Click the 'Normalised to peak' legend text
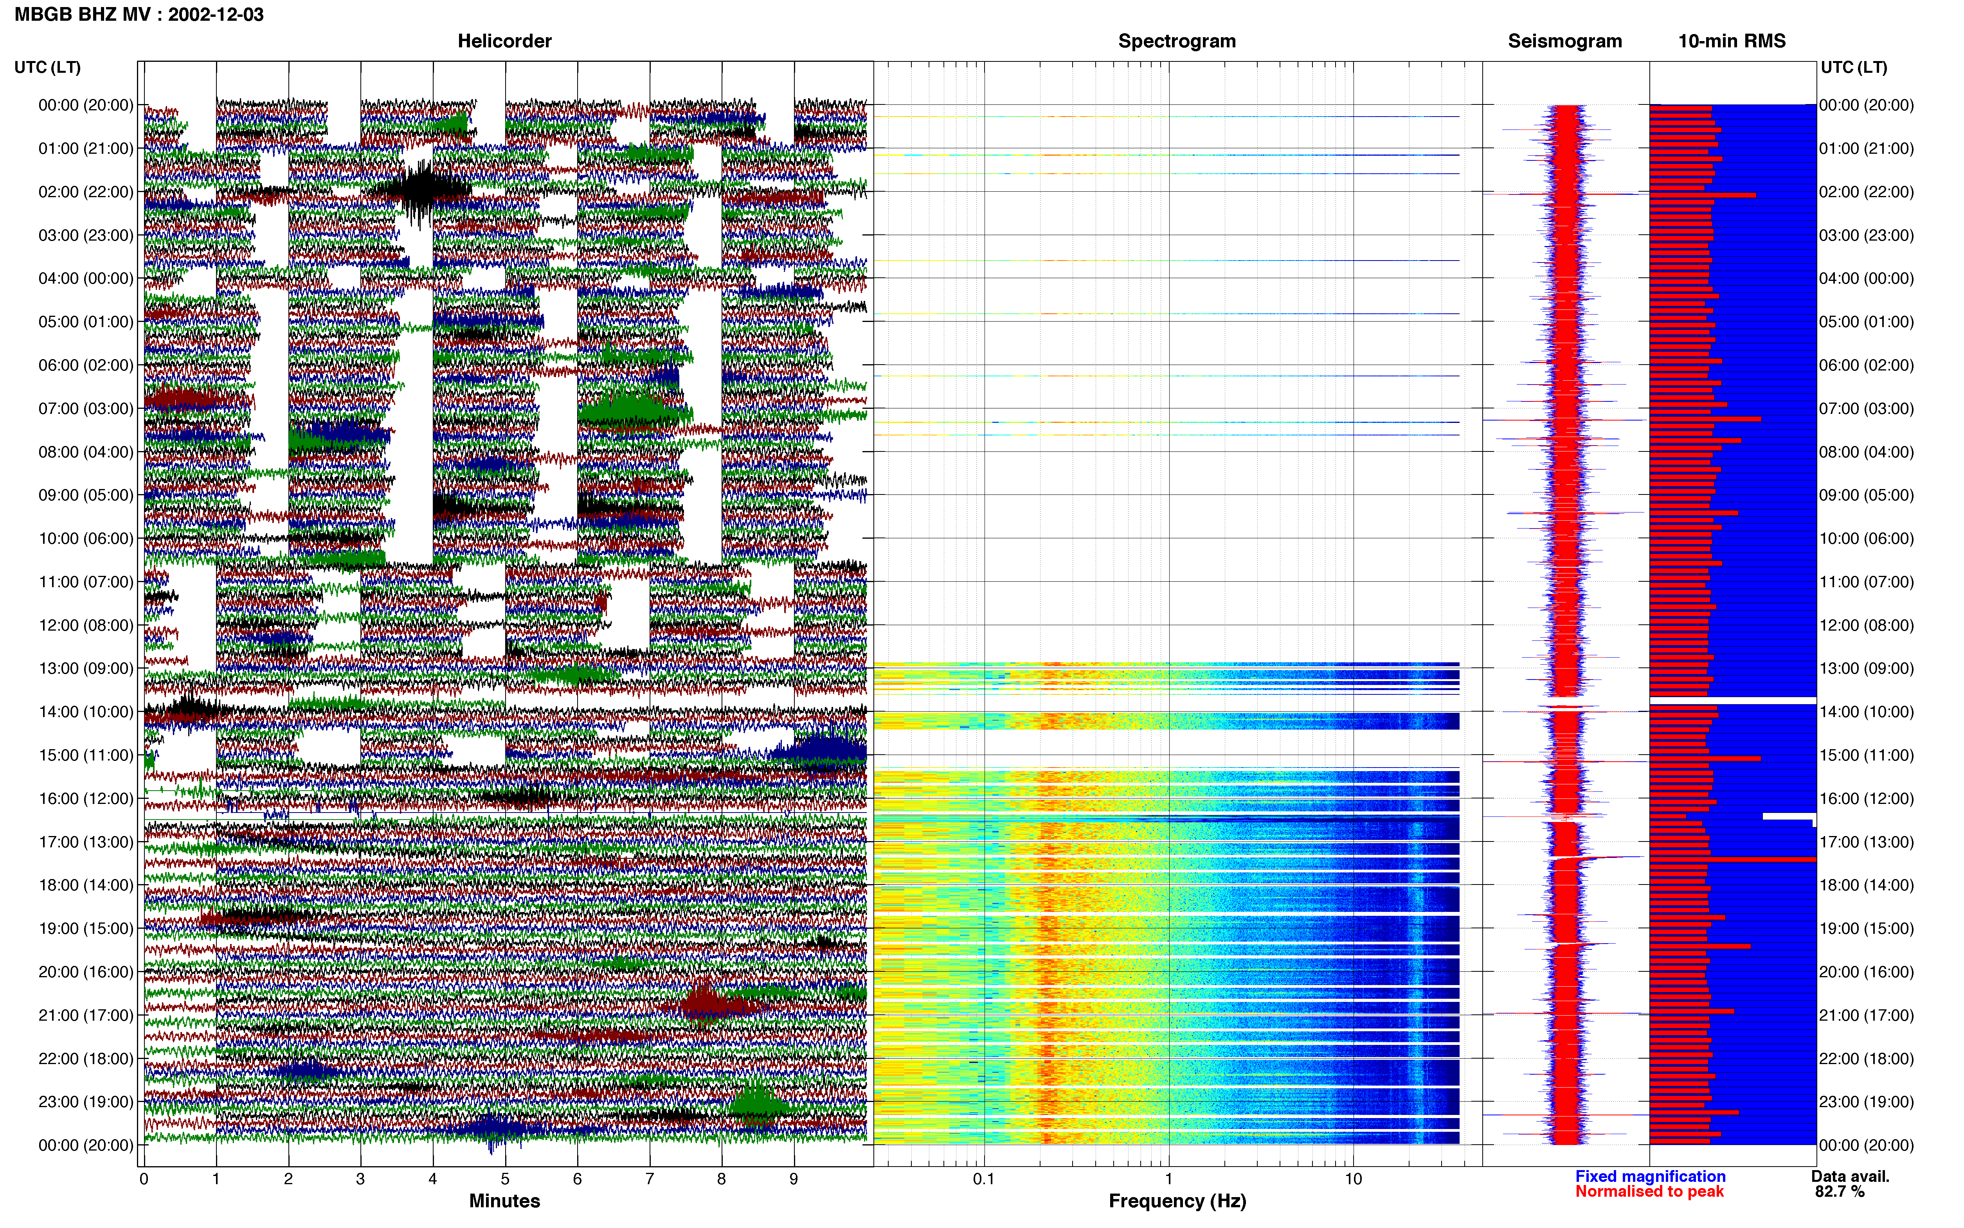The height and width of the screenshot is (1228, 1964). point(1650,1192)
